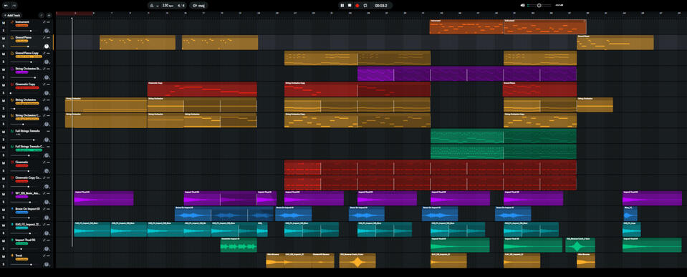Solo the Impact Thud 06 track
The image size is (687, 277).
point(4,248)
